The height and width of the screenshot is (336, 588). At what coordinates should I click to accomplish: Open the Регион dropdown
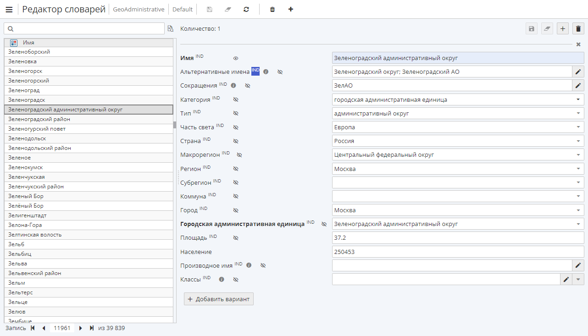[x=578, y=169]
